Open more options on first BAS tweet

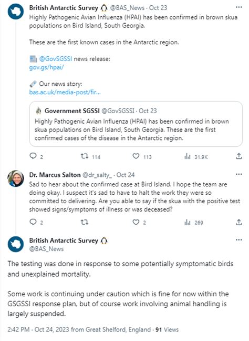(239, 7)
